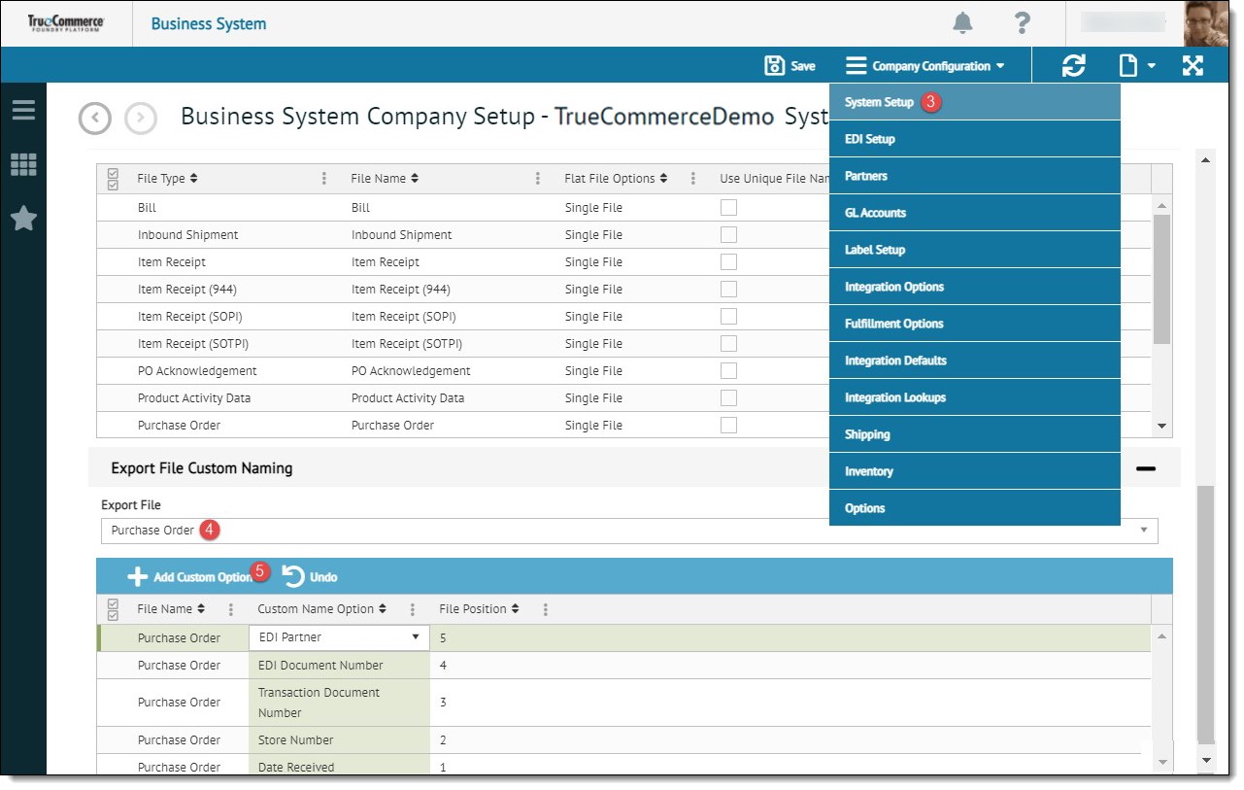Screen dimensions: 1244x790
Task: Collapse the Export File Custom Naming section
Action: [1147, 467]
